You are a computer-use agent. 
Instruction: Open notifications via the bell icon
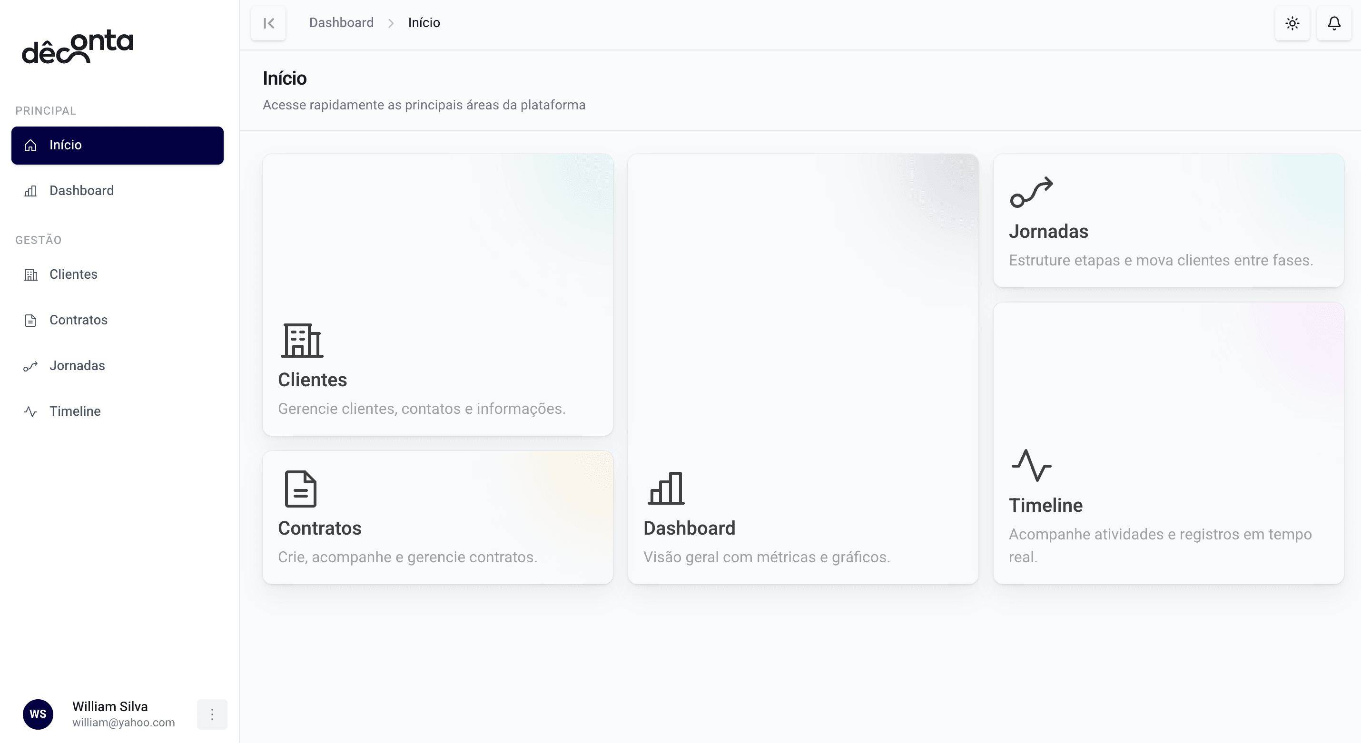click(x=1334, y=23)
